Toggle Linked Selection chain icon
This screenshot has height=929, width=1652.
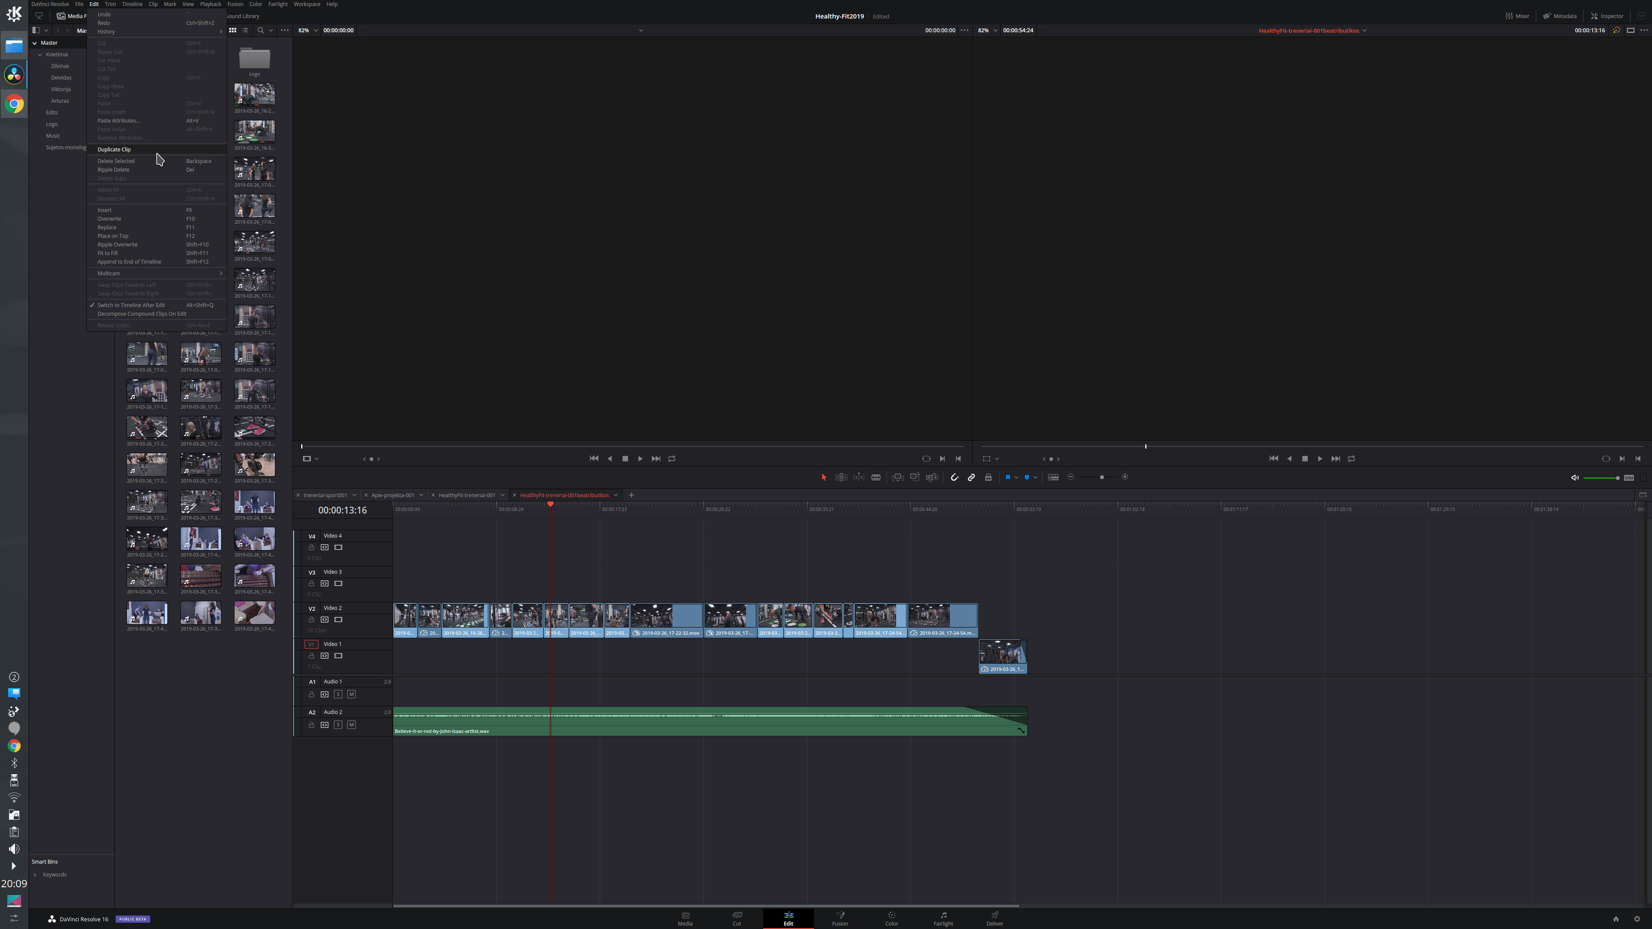click(971, 477)
